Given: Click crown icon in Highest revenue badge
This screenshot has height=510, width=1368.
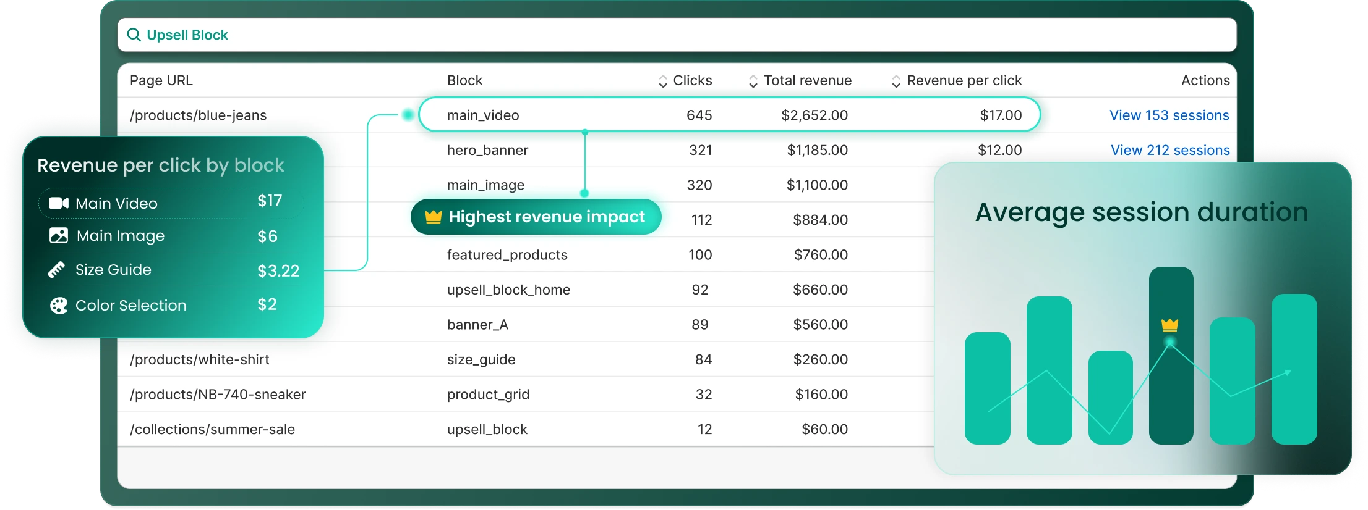Looking at the screenshot, I should 434,217.
